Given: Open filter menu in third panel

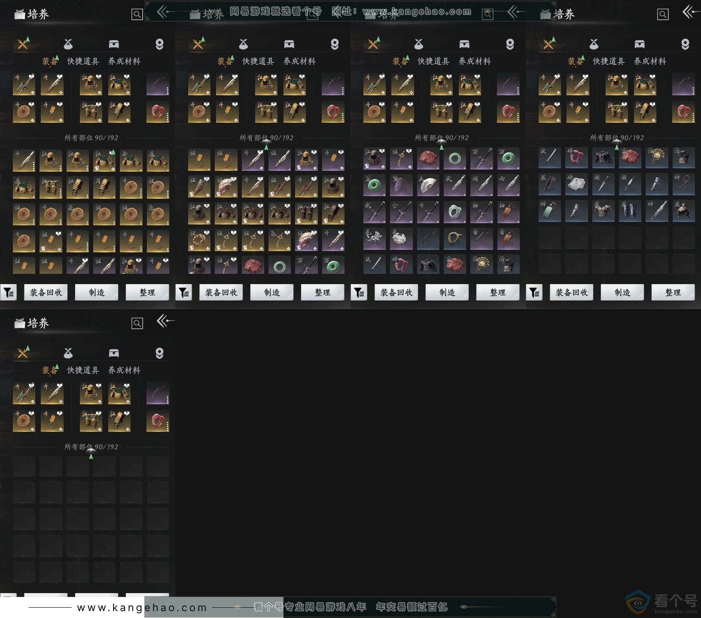Looking at the screenshot, I should pyautogui.click(x=359, y=292).
